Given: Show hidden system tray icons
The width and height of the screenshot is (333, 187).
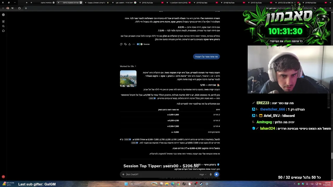Looking at the screenshot, I should 294,184.
